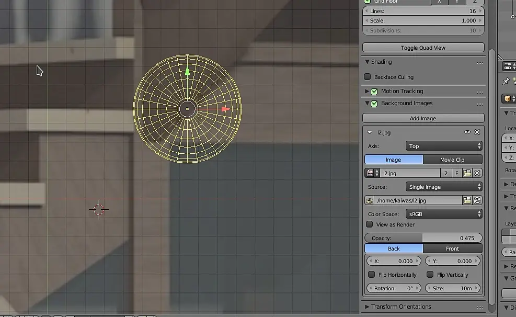516x317 pixels.
Task: Disable the Motion Tracking checkbox
Action: click(x=374, y=91)
